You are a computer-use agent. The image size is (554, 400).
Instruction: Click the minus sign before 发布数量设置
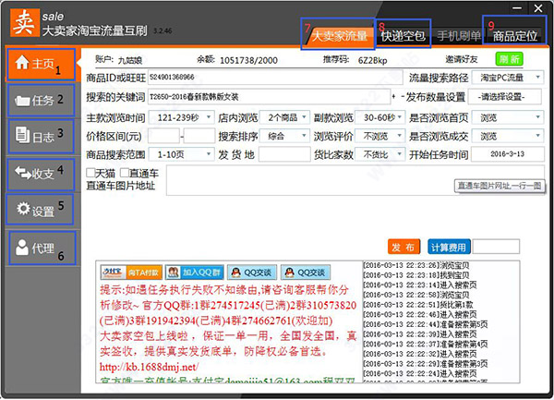tap(403, 96)
